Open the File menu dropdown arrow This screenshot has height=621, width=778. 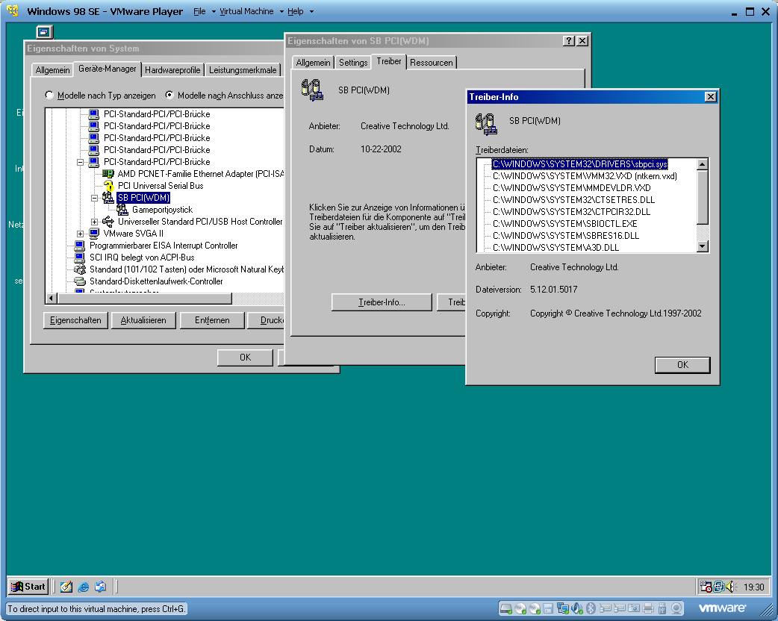click(214, 11)
